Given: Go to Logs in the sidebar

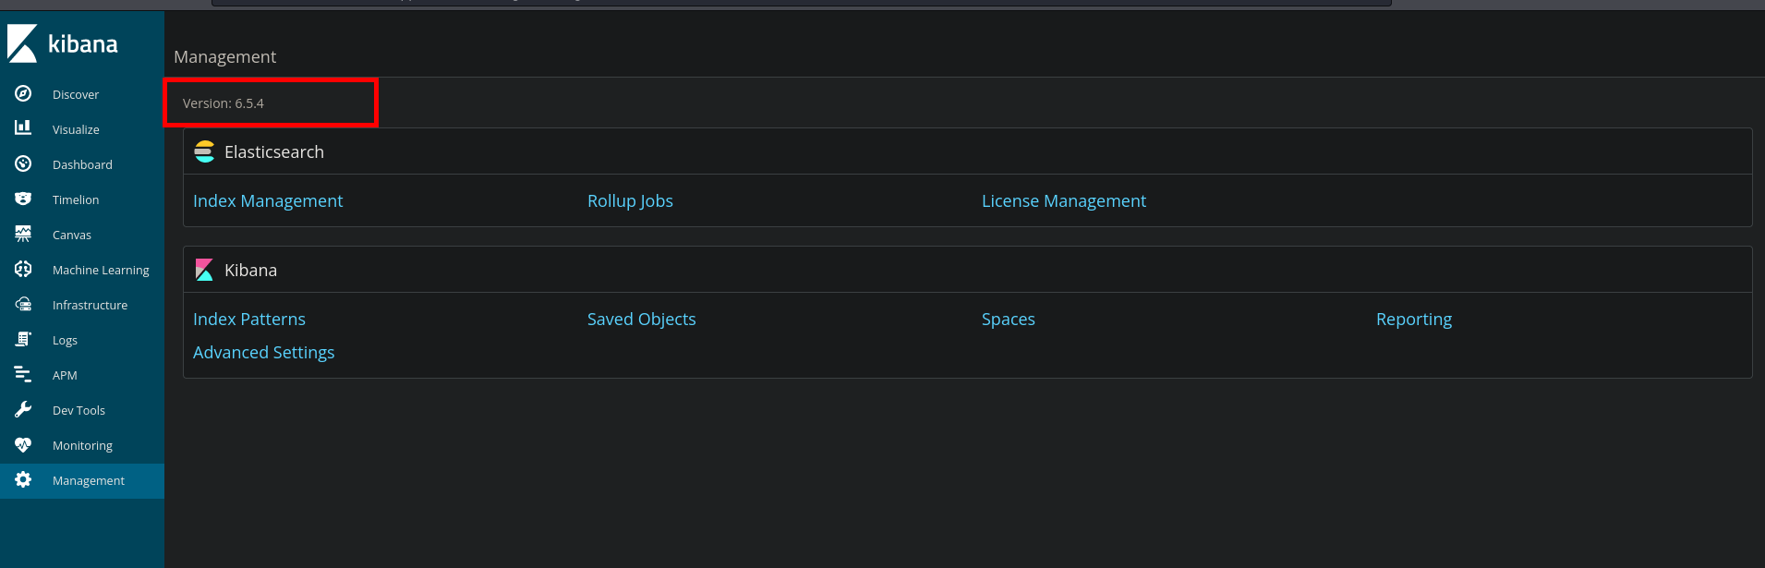Looking at the screenshot, I should (65, 340).
